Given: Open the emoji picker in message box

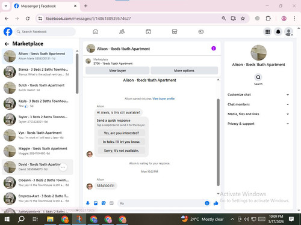Looking at the screenshot, I should click(207, 203).
